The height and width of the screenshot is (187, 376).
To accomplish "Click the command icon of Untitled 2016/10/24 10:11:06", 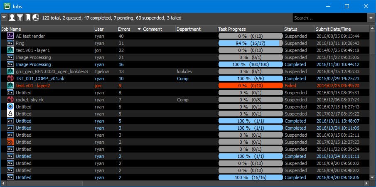I will click(10, 128).
